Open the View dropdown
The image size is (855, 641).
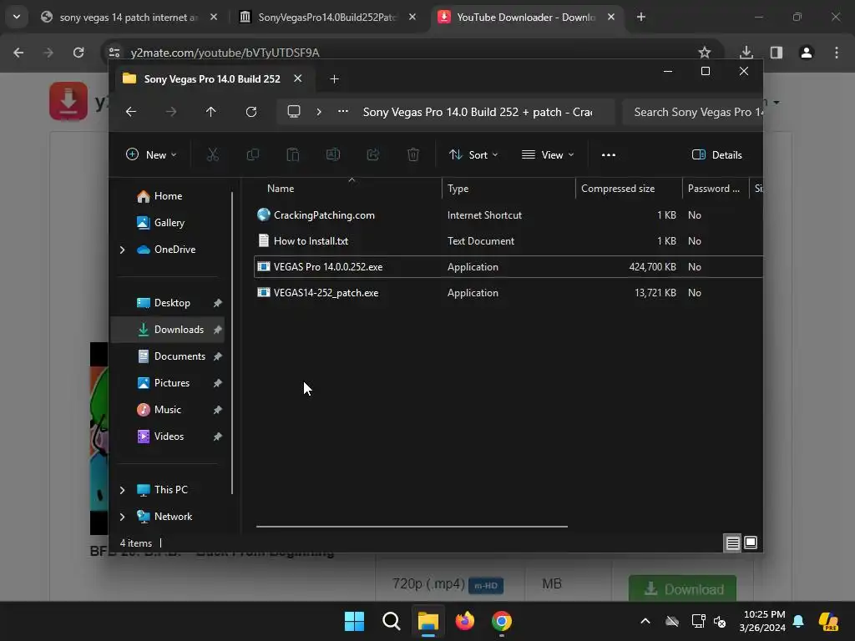click(548, 154)
